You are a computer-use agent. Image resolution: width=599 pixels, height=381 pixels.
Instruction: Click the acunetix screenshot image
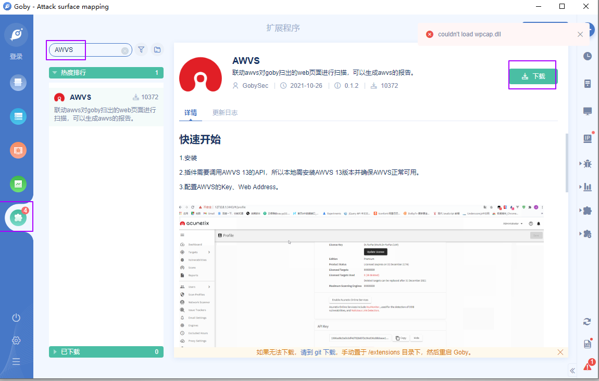tap(361, 275)
